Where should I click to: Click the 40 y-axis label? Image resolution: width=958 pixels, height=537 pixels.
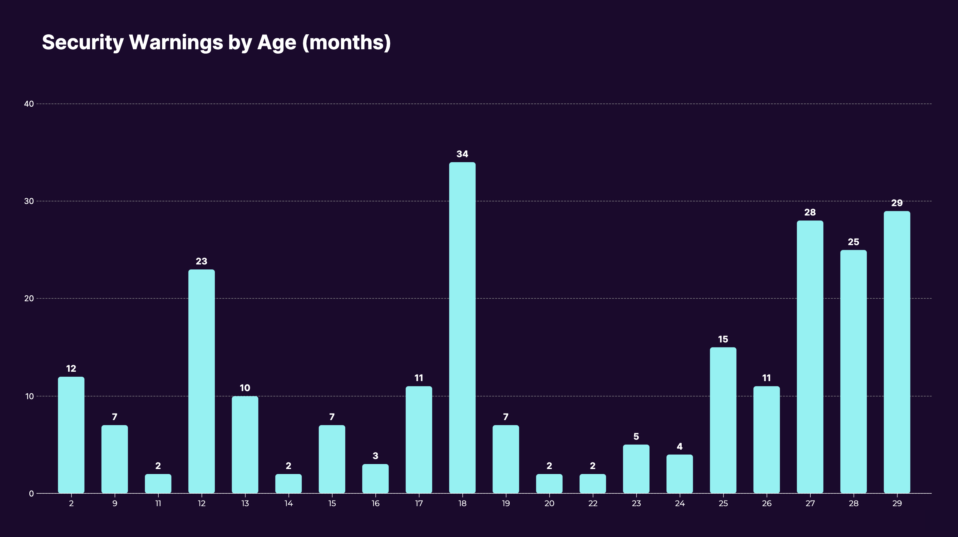pyautogui.click(x=29, y=104)
